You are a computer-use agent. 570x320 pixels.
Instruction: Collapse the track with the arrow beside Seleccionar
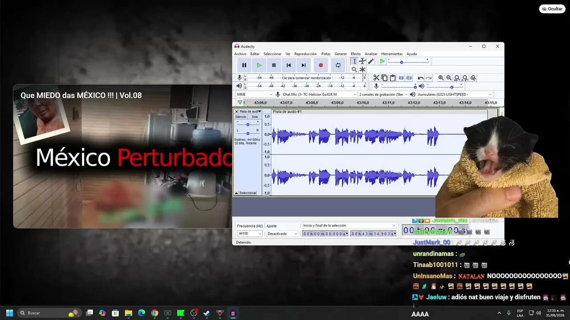click(x=236, y=193)
